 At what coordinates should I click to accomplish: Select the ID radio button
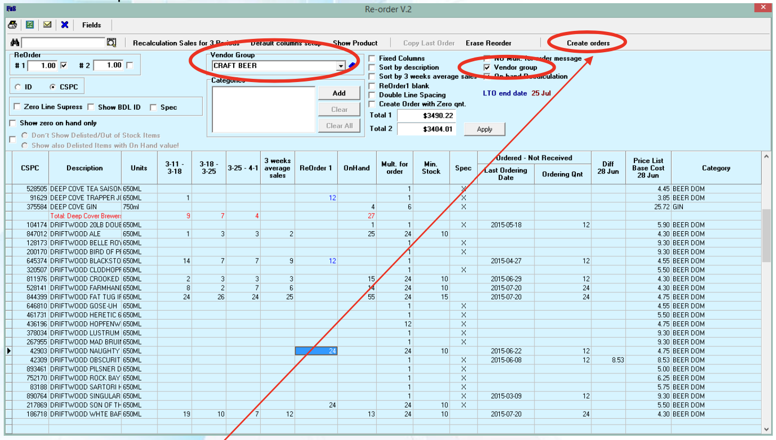pos(18,87)
